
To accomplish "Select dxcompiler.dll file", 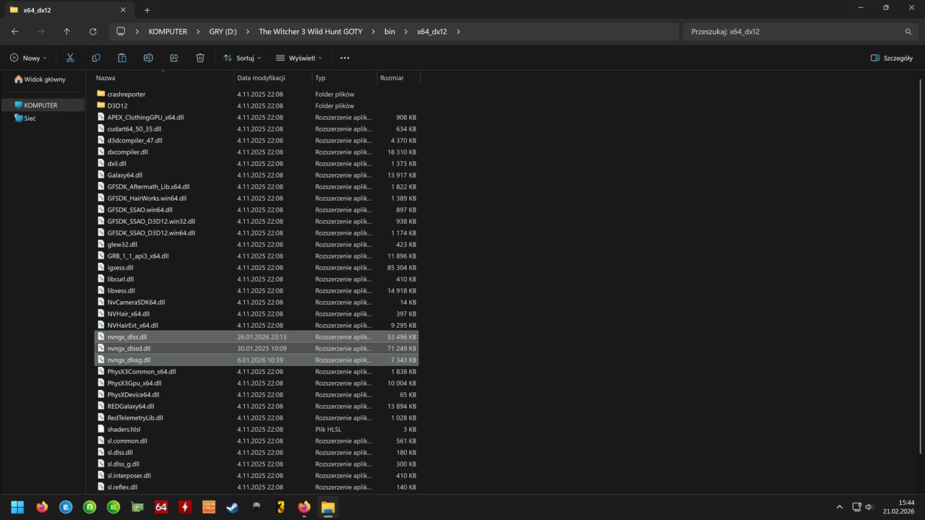I will click(x=257, y=152).
